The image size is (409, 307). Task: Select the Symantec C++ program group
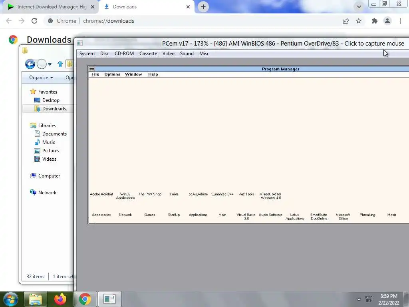(222, 194)
